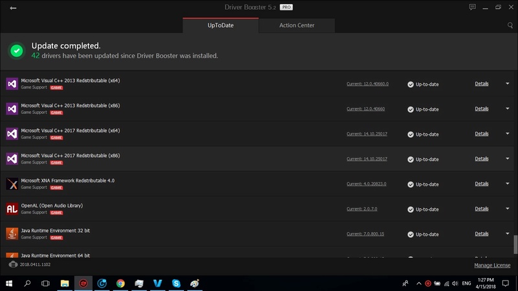Viewport: 518px width, 291px height.
Task: Click the Up-to-date check icon for XNA Framework
Action: tap(411, 184)
